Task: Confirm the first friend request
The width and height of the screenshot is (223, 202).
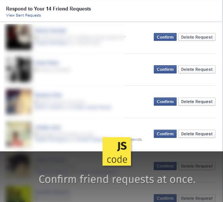Action: pos(165,37)
